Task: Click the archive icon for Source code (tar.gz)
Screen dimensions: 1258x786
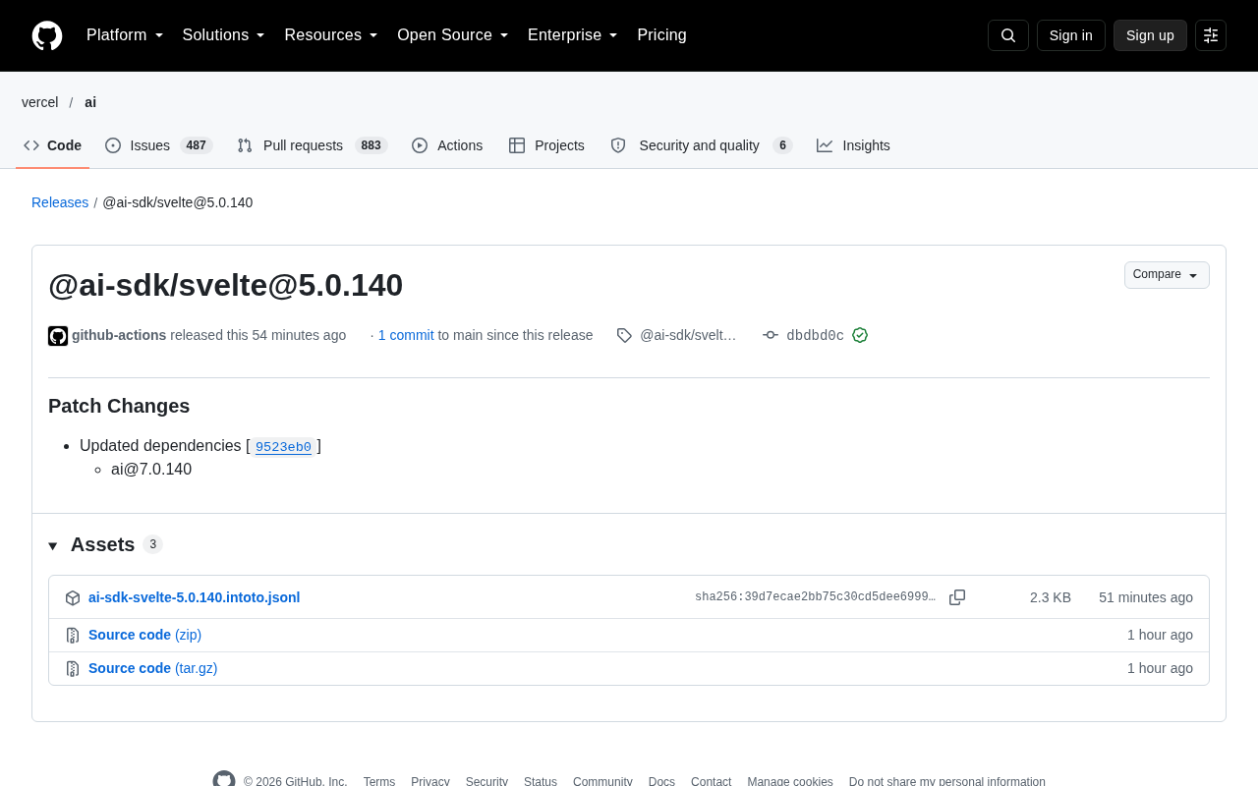Action: point(73,668)
